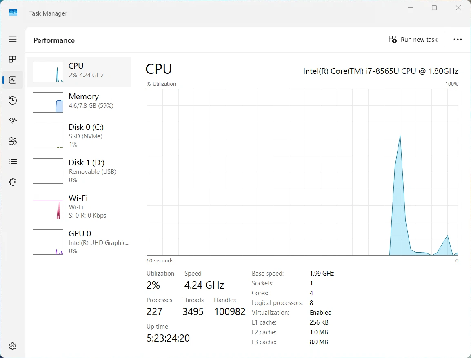Open the three-dot more options menu
This screenshot has height=358, width=471.
458,39
